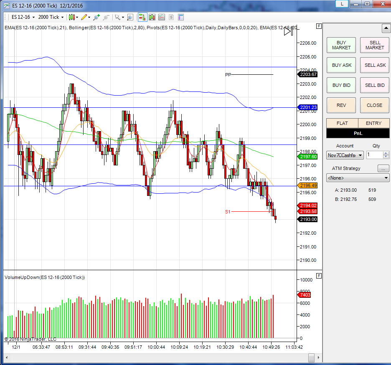The height and width of the screenshot is (365, 391).
Task: Click the orange 2195.49 price marker
Action: pos(308,185)
